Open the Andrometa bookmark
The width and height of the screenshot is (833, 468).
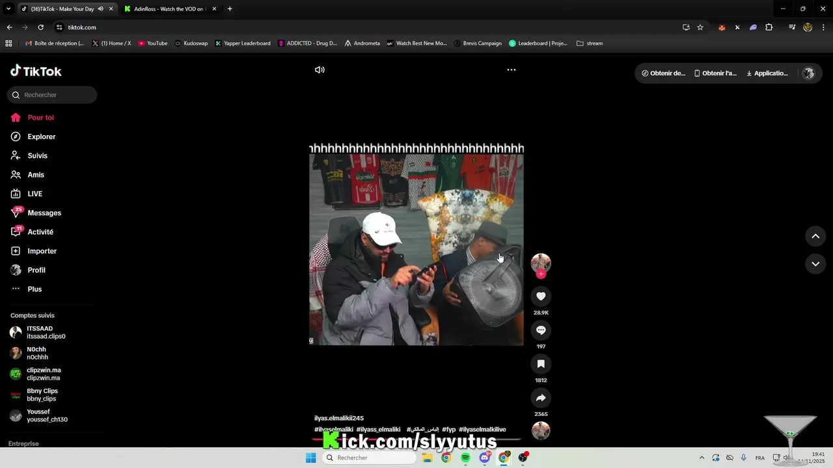[362, 44]
